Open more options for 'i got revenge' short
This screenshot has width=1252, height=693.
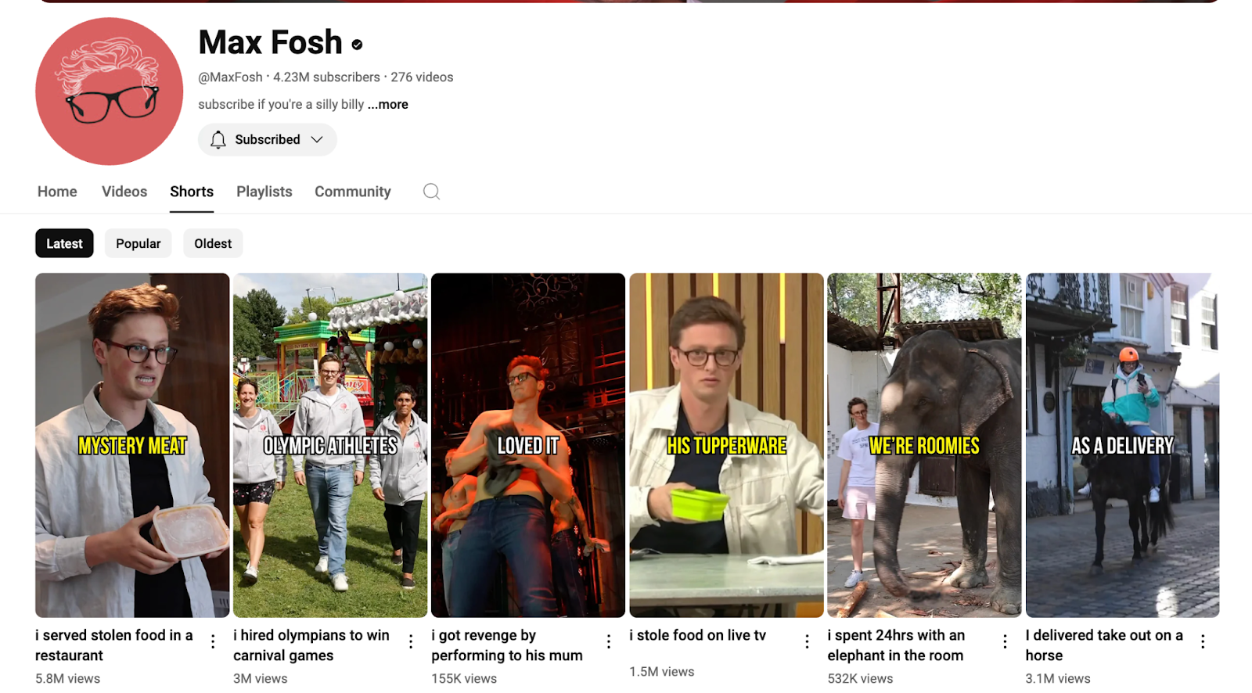(x=609, y=642)
